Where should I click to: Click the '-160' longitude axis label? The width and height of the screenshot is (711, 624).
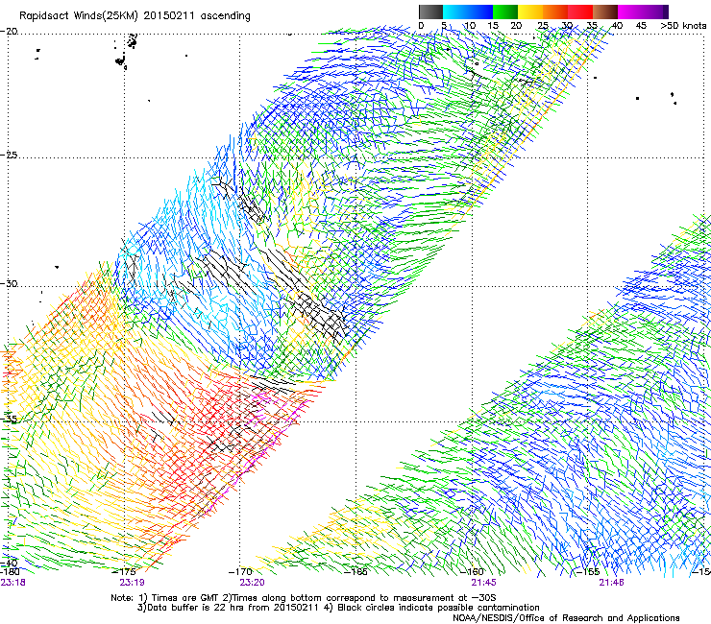click(x=472, y=572)
